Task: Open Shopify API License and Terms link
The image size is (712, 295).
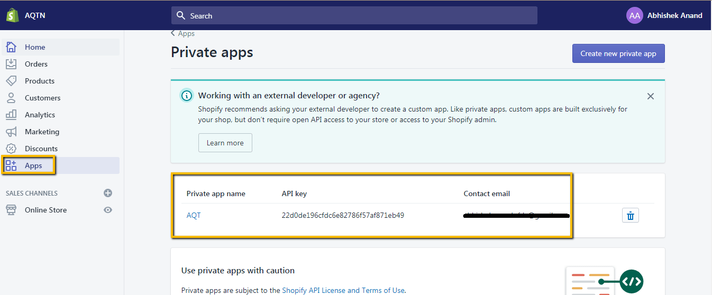Action: [x=343, y=290]
